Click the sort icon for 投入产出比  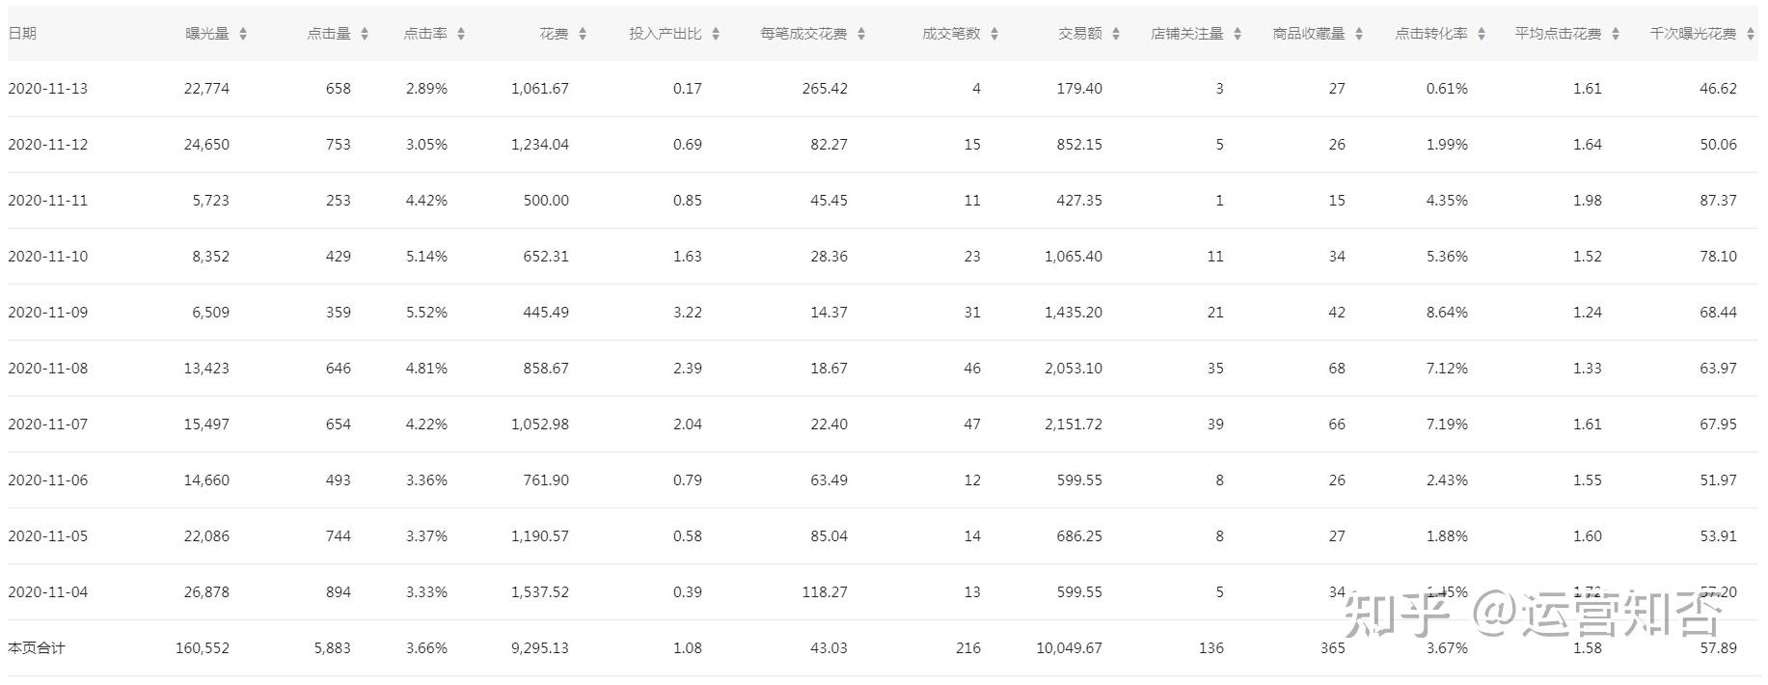click(x=716, y=34)
